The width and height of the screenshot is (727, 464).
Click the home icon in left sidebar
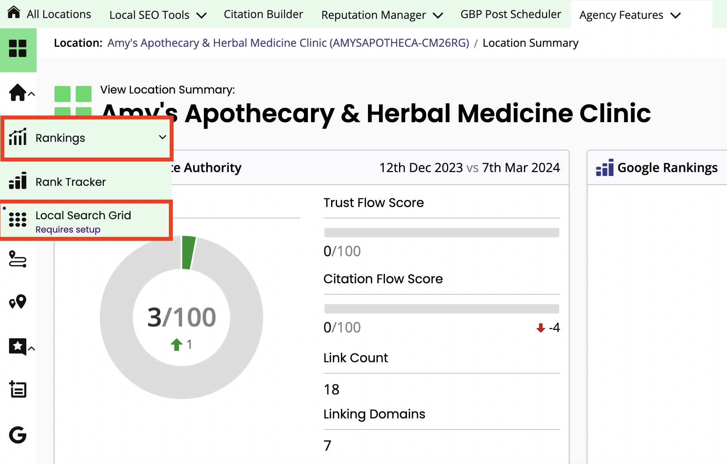pos(18,93)
